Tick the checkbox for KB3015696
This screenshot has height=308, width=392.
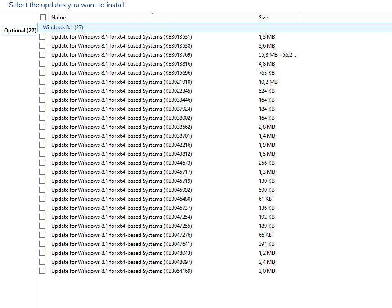[42, 73]
